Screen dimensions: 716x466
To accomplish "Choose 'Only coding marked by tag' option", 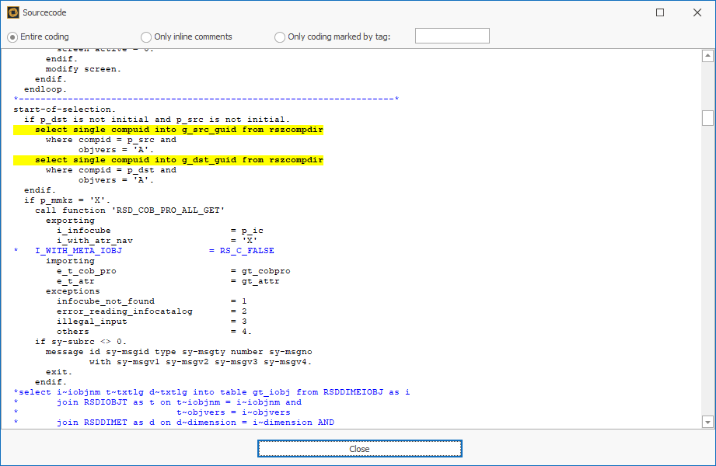I will point(278,37).
